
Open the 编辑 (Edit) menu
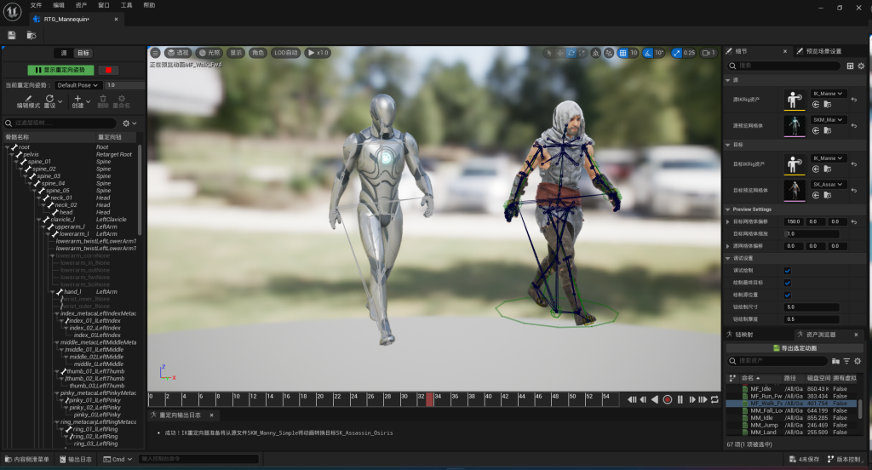tap(59, 5)
